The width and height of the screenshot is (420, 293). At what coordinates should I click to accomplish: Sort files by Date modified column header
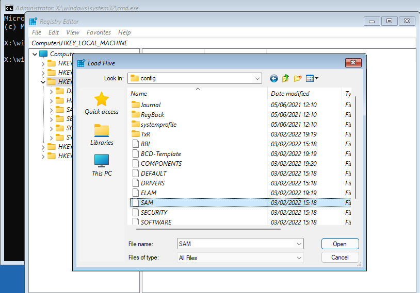[x=304, y=94]
